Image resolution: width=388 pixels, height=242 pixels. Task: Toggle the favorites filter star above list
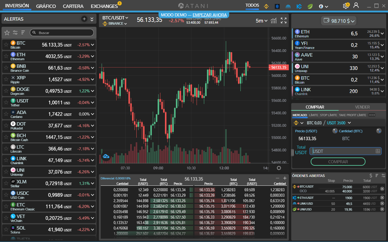(x=7, y=33)
